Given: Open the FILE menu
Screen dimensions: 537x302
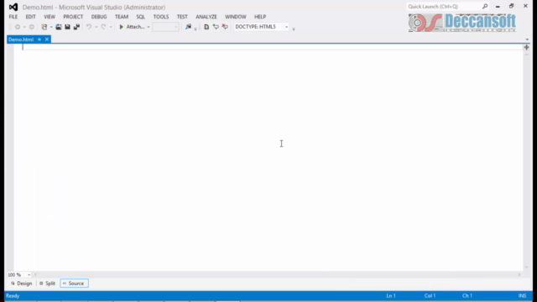Looking at the screenshot, I should (x=13, y=17).
